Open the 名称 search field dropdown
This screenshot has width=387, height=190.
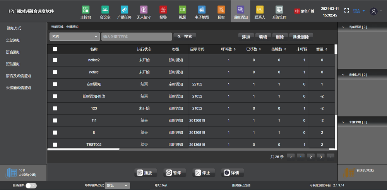click(75, 36)
